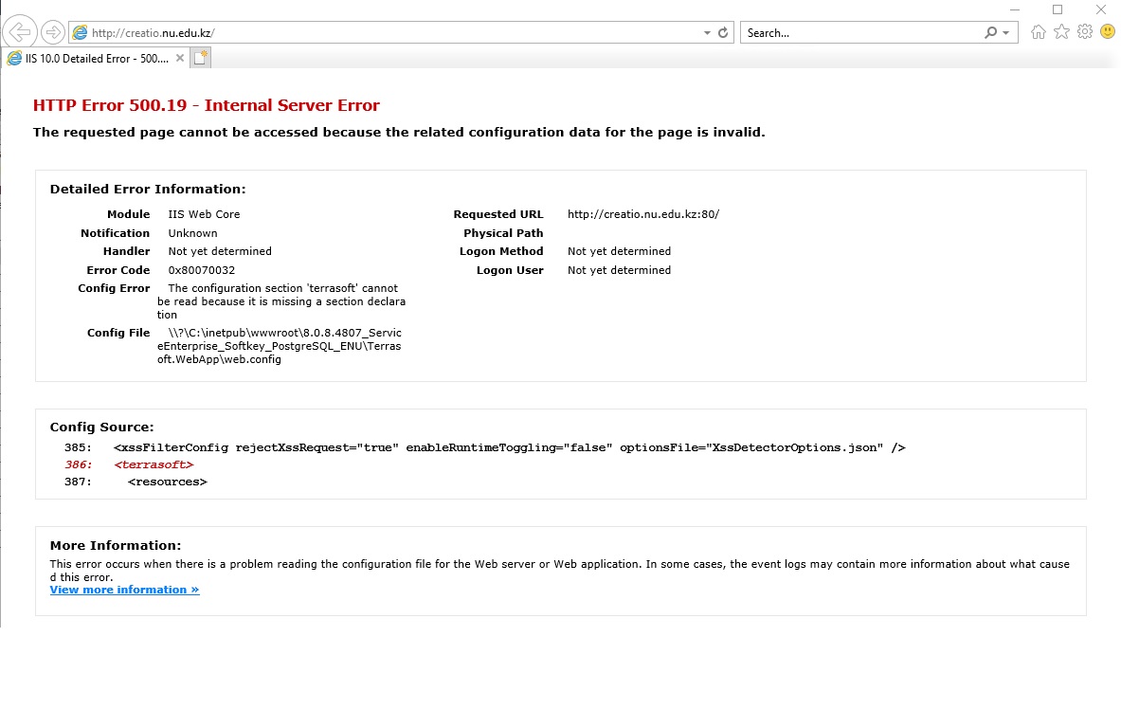Click the red <terrasoft> config source line
Image resolution: width=1121 pixels, height=728 pixels.
click(x=154, y=464)
